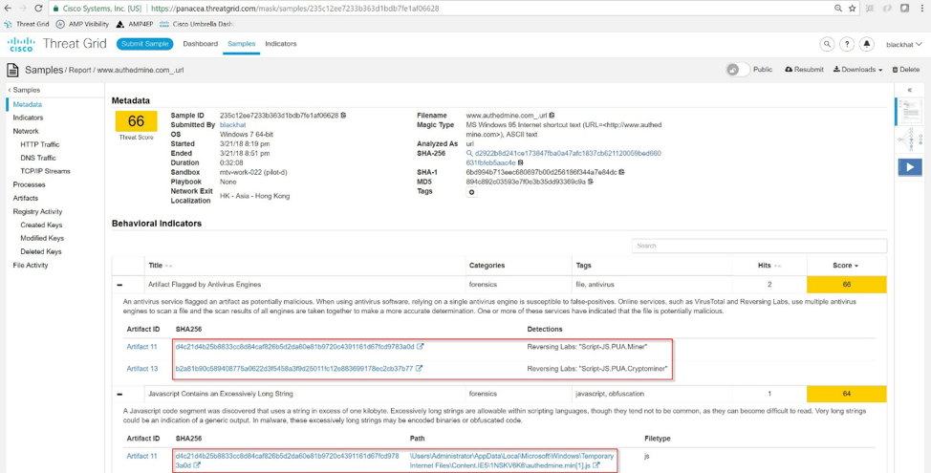This screenshot has width=931, height=473.
Task: Click the search magnifier icon in header
Action: click(x=827, y=44)
